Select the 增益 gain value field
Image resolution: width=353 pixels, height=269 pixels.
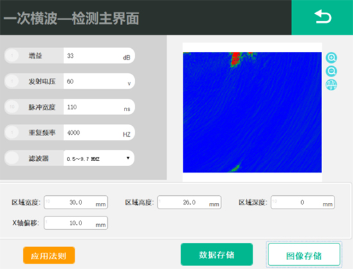pos(99,56)
